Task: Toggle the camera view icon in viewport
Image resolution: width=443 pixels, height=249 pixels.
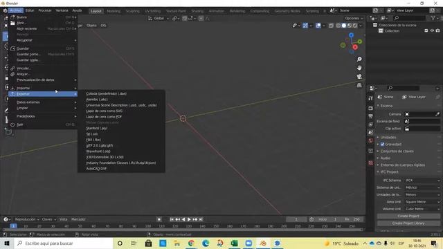Action: (359, 77)
